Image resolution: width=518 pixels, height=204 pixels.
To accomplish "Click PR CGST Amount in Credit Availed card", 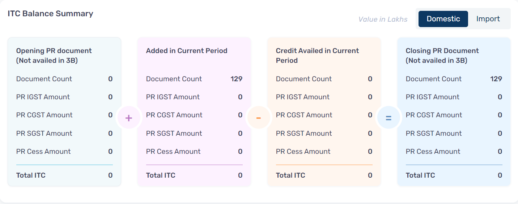I will click(x=304, y=115).
